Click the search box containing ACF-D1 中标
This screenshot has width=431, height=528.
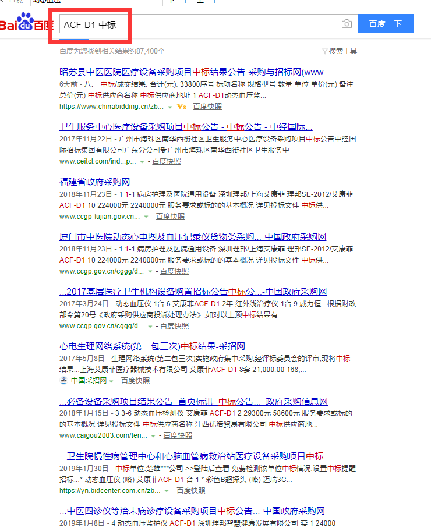[x=209, y=23]
